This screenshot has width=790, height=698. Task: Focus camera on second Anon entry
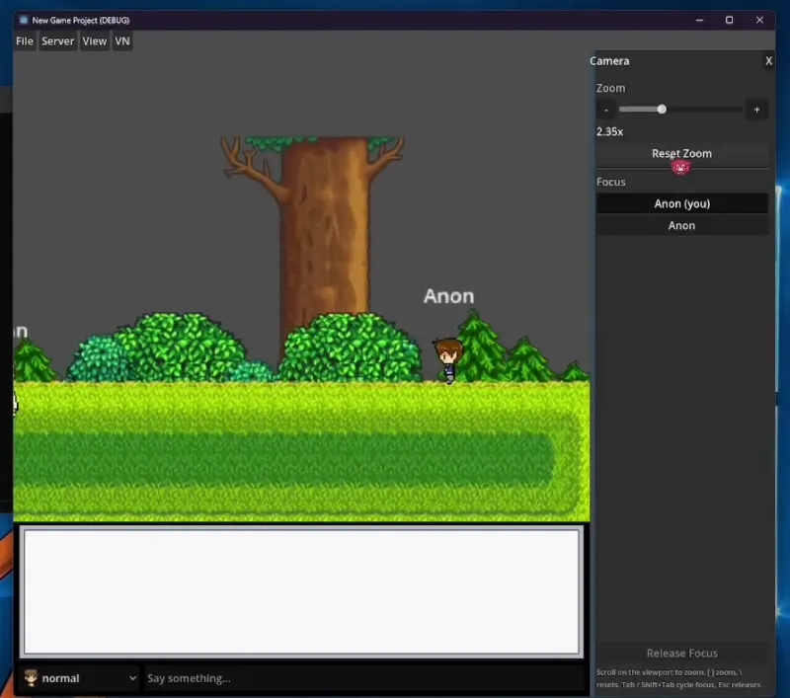click(x=681, y=226)
